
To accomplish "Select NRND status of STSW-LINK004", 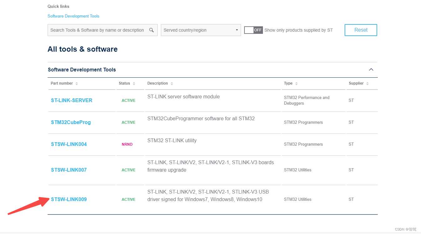I will click(x=127, y=144).
